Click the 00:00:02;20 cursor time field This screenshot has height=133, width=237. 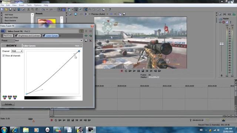198,120
